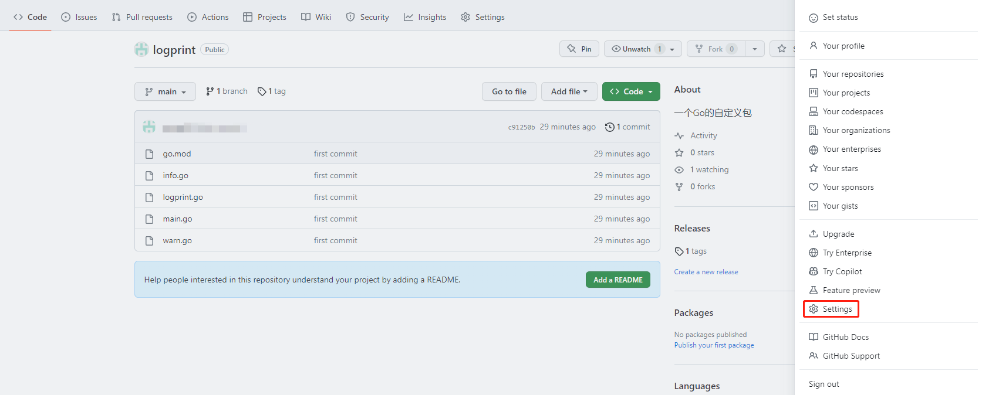This screenshot has width=982, height=395.
Task: Open the Add file dropdown
Action: tap(569, 91)
